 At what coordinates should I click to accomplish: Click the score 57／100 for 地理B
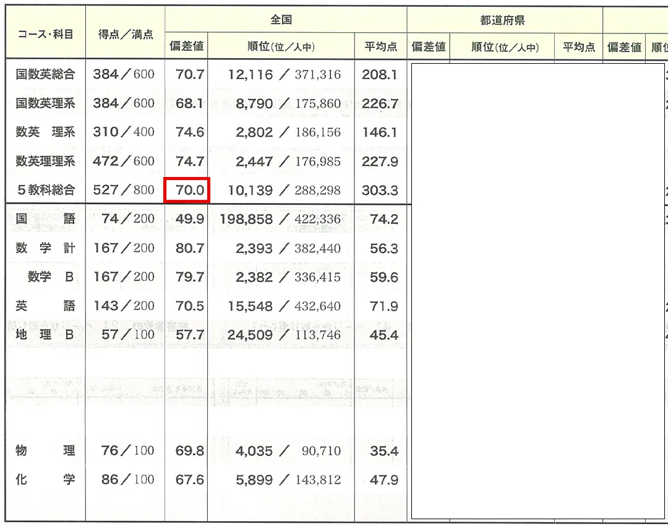(x=128, y=334)
